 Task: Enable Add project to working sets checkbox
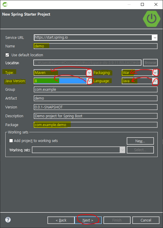pyautogui.click(x=11, y=141)
